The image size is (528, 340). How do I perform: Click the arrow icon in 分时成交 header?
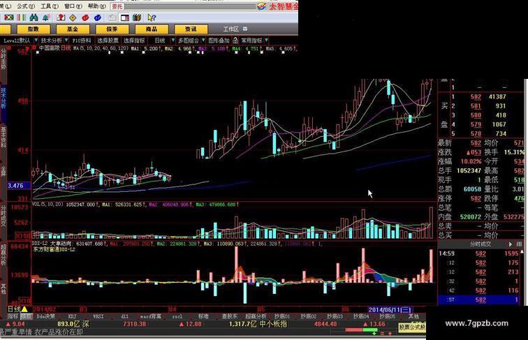pos(510,244)
